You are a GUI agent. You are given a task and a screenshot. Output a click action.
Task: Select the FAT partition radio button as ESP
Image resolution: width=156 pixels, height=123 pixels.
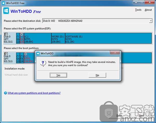pos(22,34)
